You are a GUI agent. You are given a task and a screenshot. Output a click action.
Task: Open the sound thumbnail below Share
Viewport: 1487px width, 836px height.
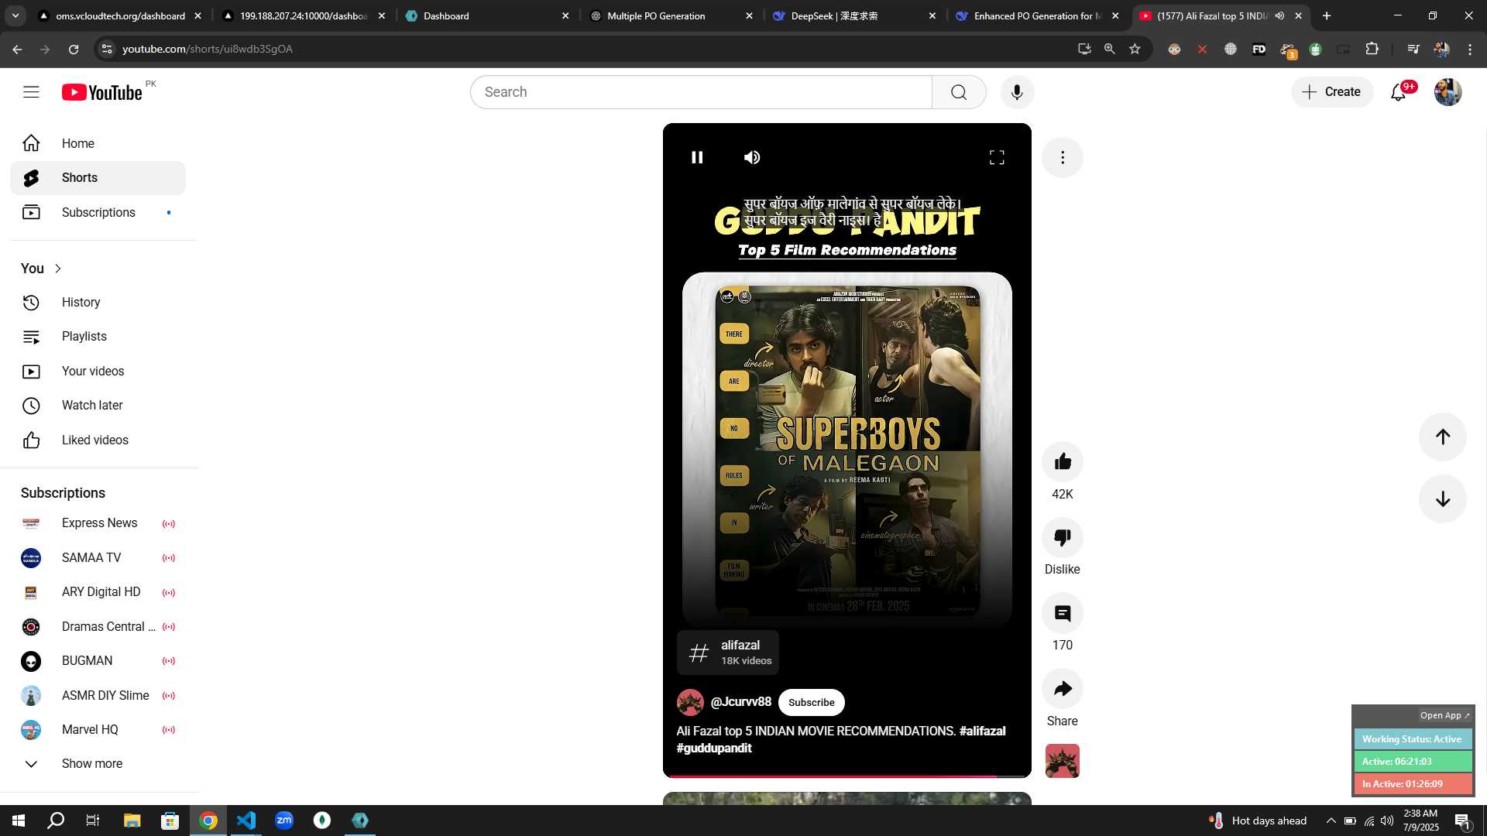[1063, 761]
